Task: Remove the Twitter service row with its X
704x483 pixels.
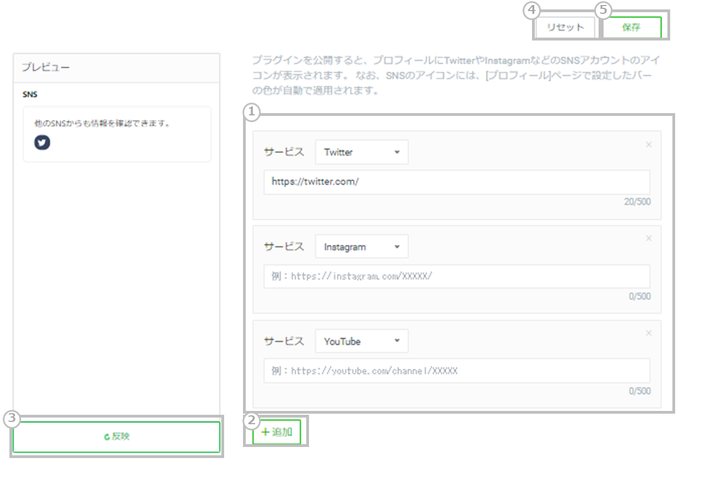Action: (649, 145)
